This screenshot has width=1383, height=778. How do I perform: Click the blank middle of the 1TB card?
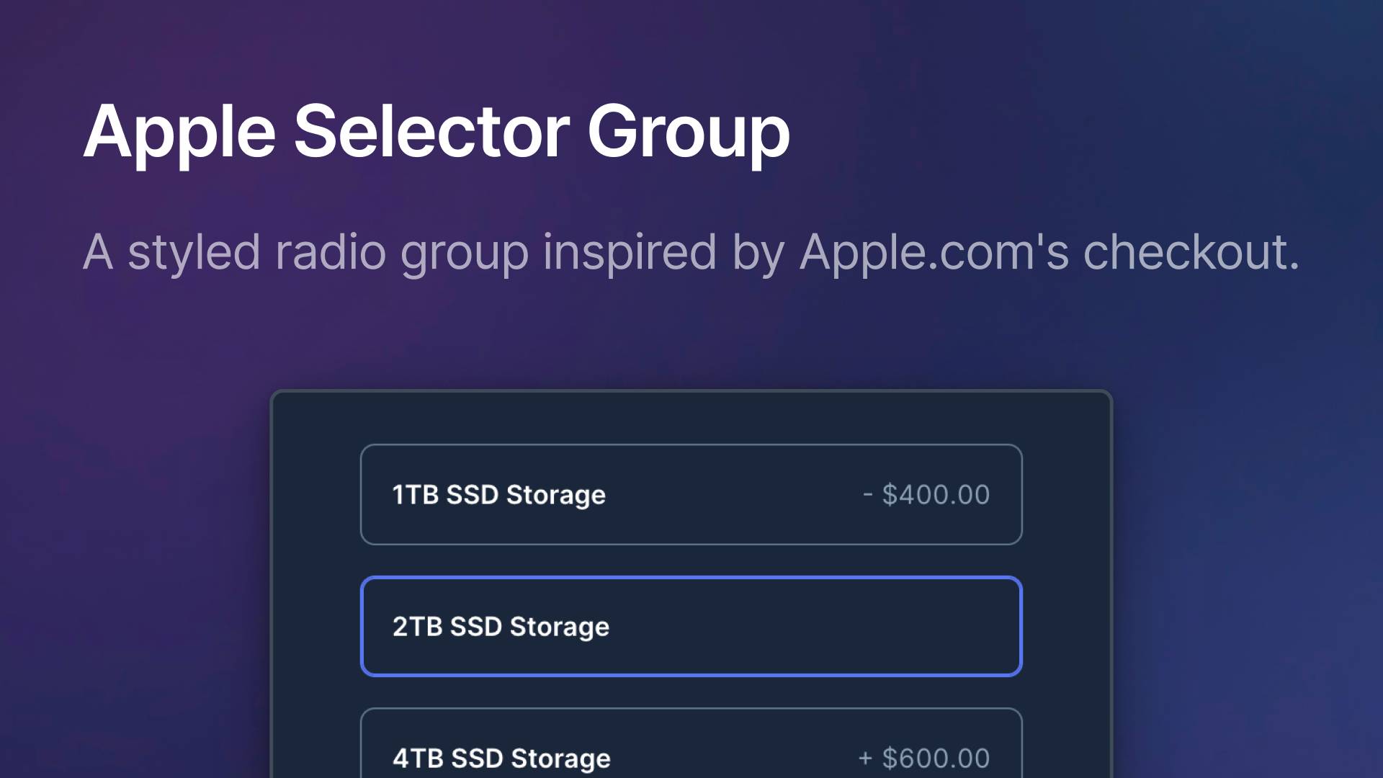click(x=735, y=495)
